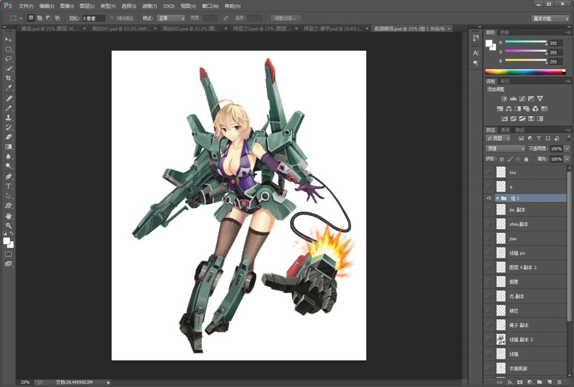574x387 pixels.
Task: Add Levels adjustment histogram icon
Action: [513, 99]
